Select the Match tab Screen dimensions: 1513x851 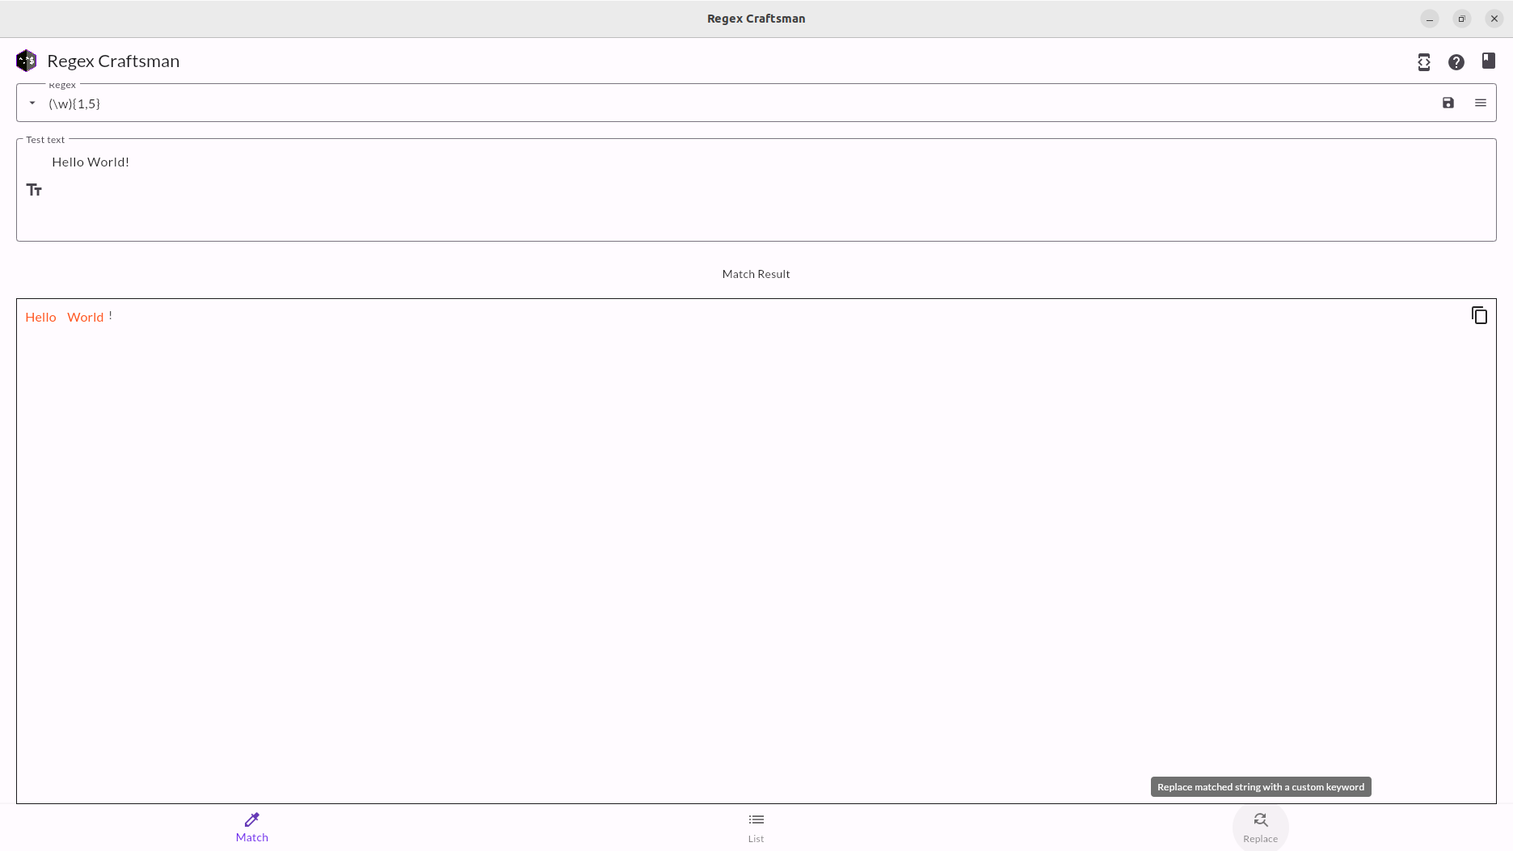[x=251, y=826]
